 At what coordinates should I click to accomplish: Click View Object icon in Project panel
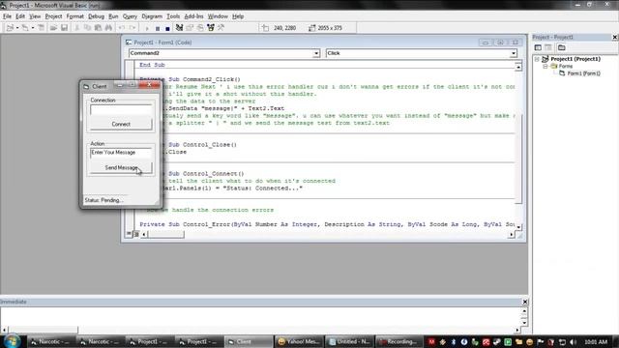pyautogui.click(x=548, y=47)
